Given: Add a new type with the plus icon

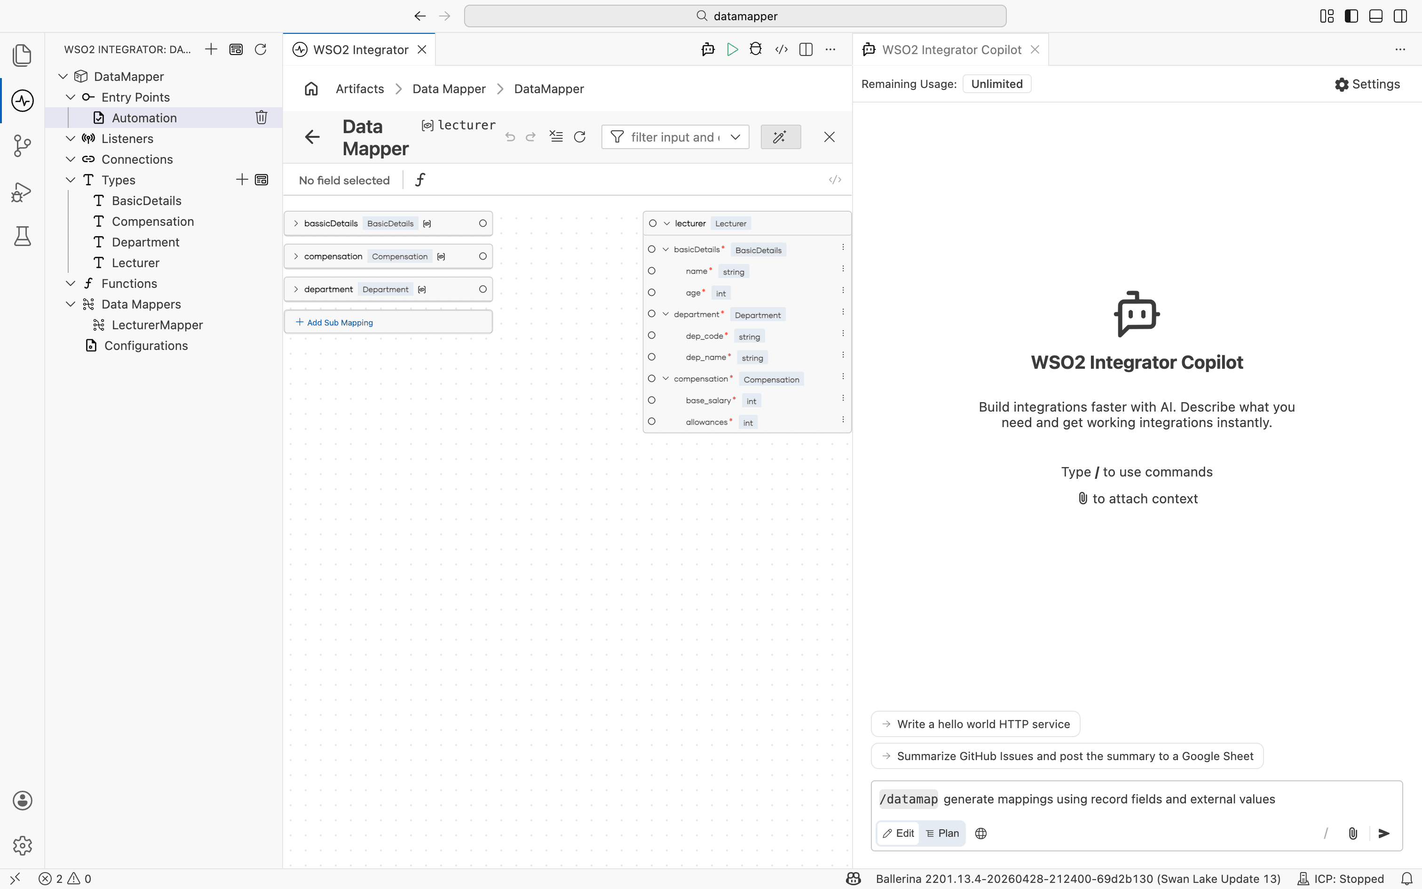Looking at the screenshot, I should pos(242,180).
